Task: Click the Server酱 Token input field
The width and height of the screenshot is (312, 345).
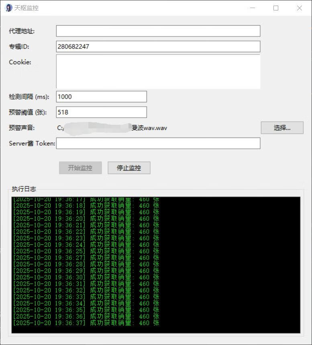Action: [x=158, y=143]
